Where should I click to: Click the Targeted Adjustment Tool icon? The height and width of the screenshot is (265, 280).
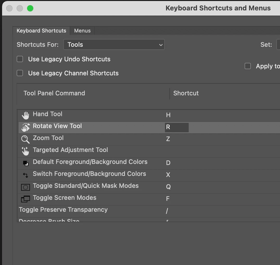[x=26, y=151]
